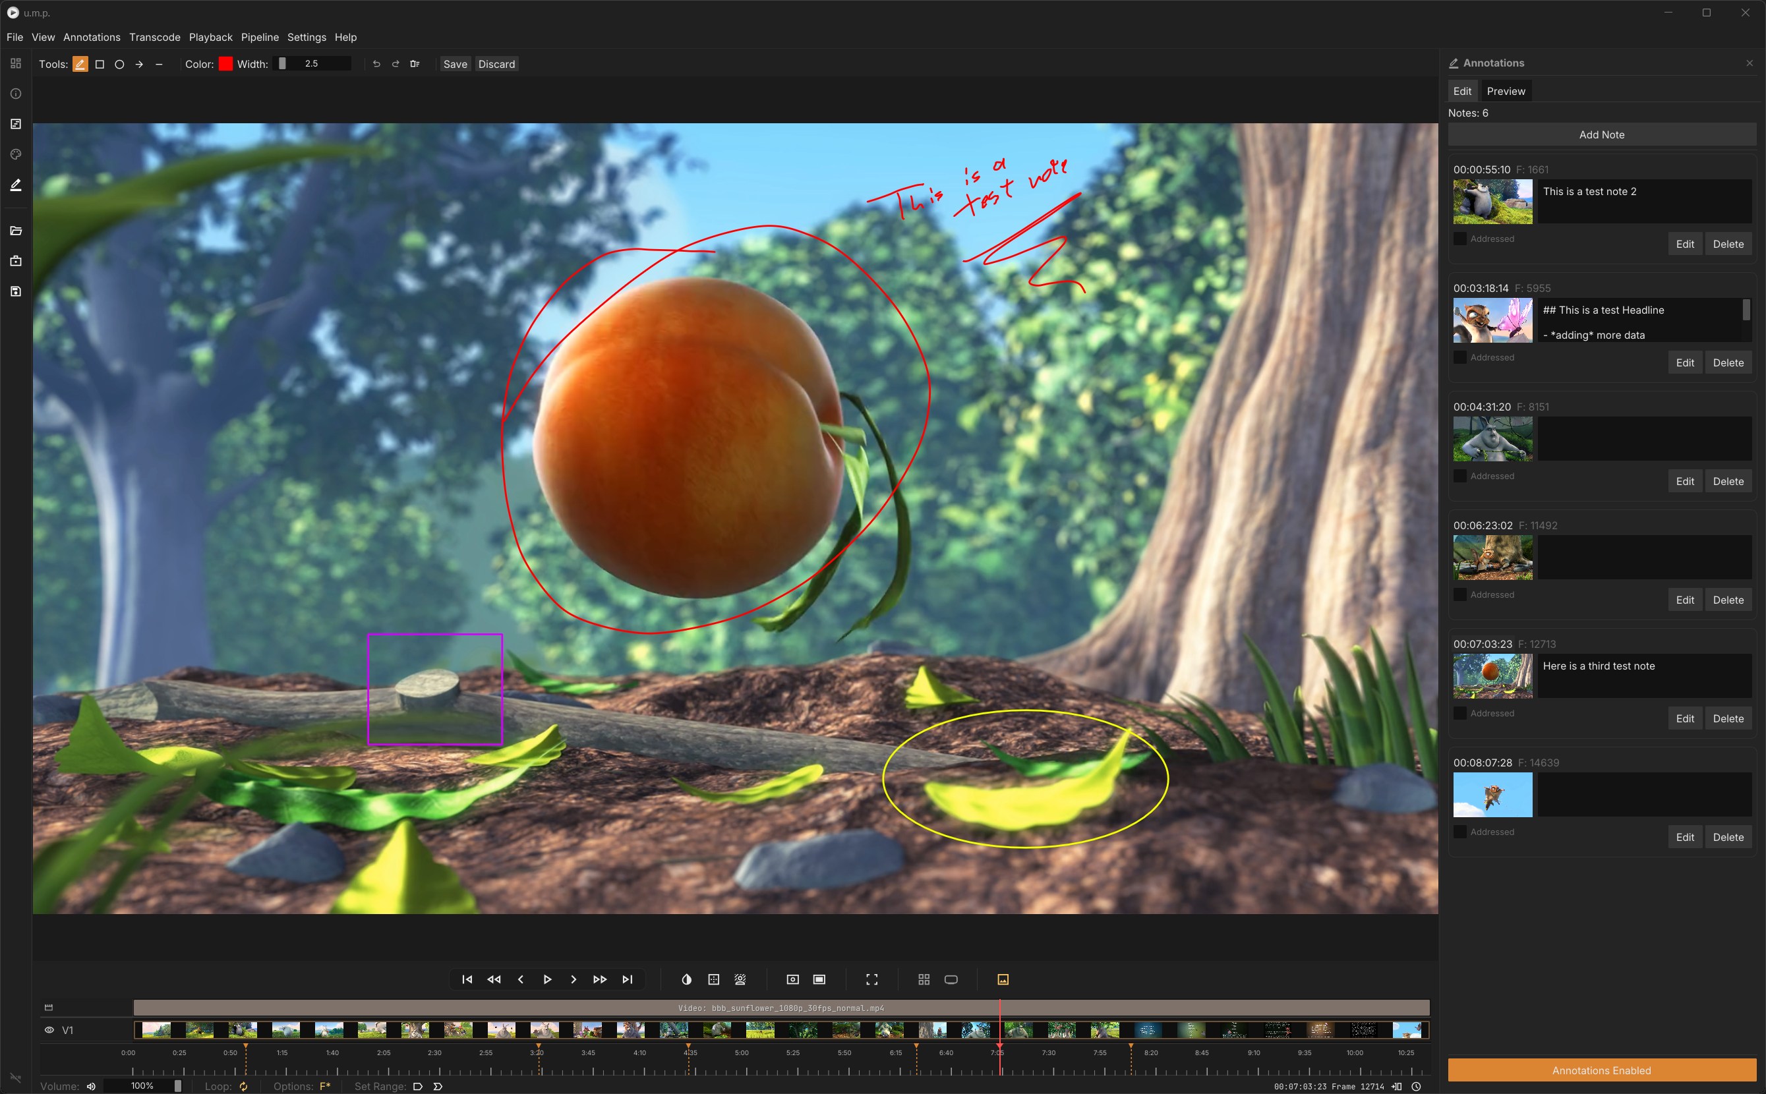
Task: Click the undo annotation stroke icon
Action: pos(376,65)
